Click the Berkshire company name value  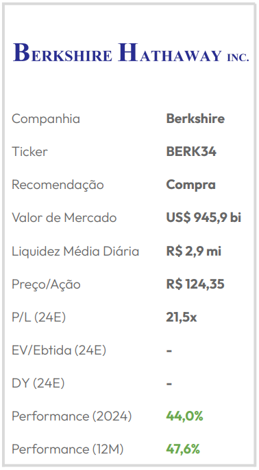coord(195,118)
